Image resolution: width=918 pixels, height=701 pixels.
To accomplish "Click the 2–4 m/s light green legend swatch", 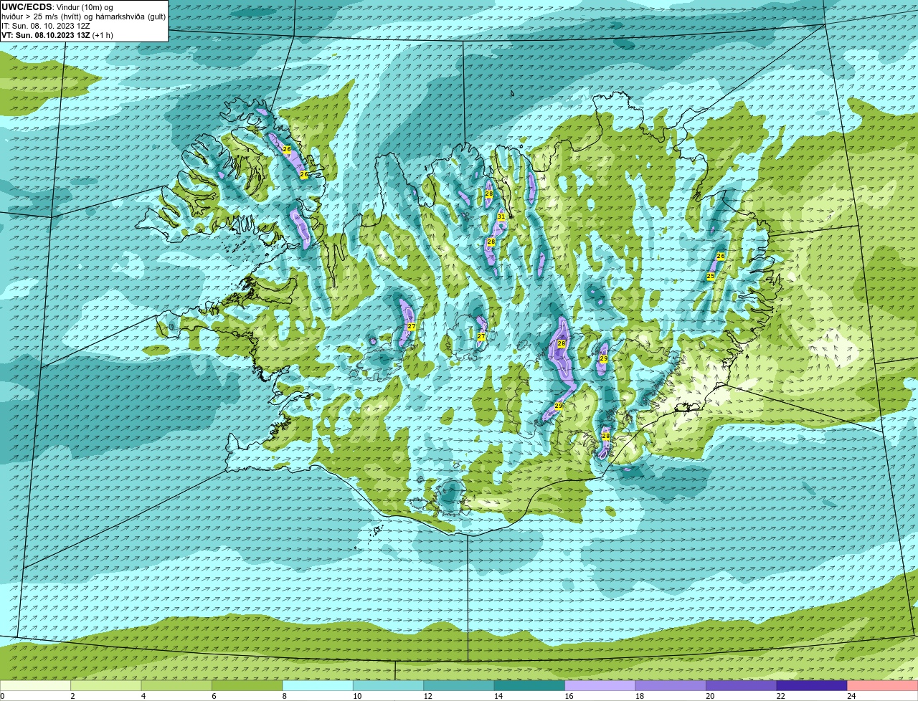I will [107, 686].
